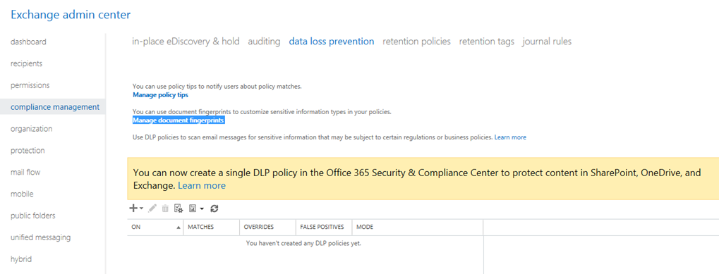
Task: Go to unified messaging
Action: tap(41, 237)
